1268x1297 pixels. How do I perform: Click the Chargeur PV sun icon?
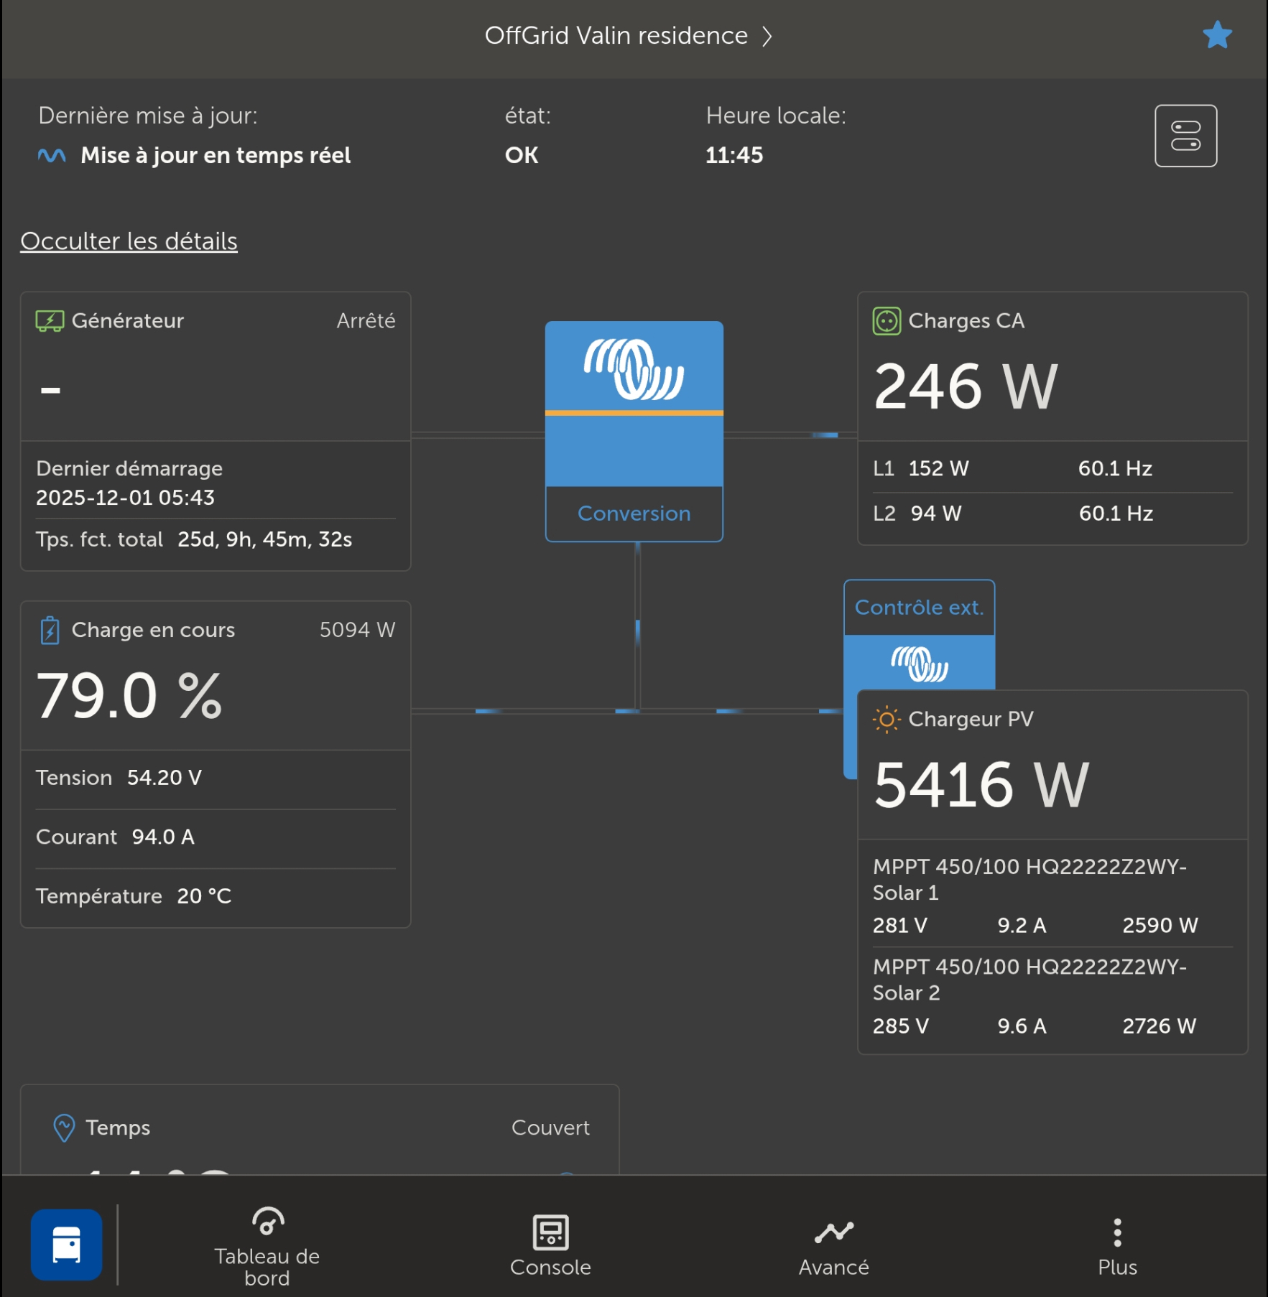pyautogui.click(x=886, y=718)
